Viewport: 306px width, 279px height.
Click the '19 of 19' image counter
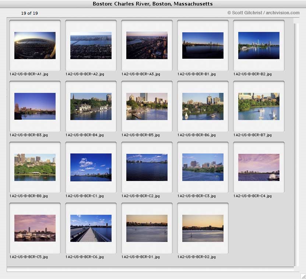click(x=29, y=13)
